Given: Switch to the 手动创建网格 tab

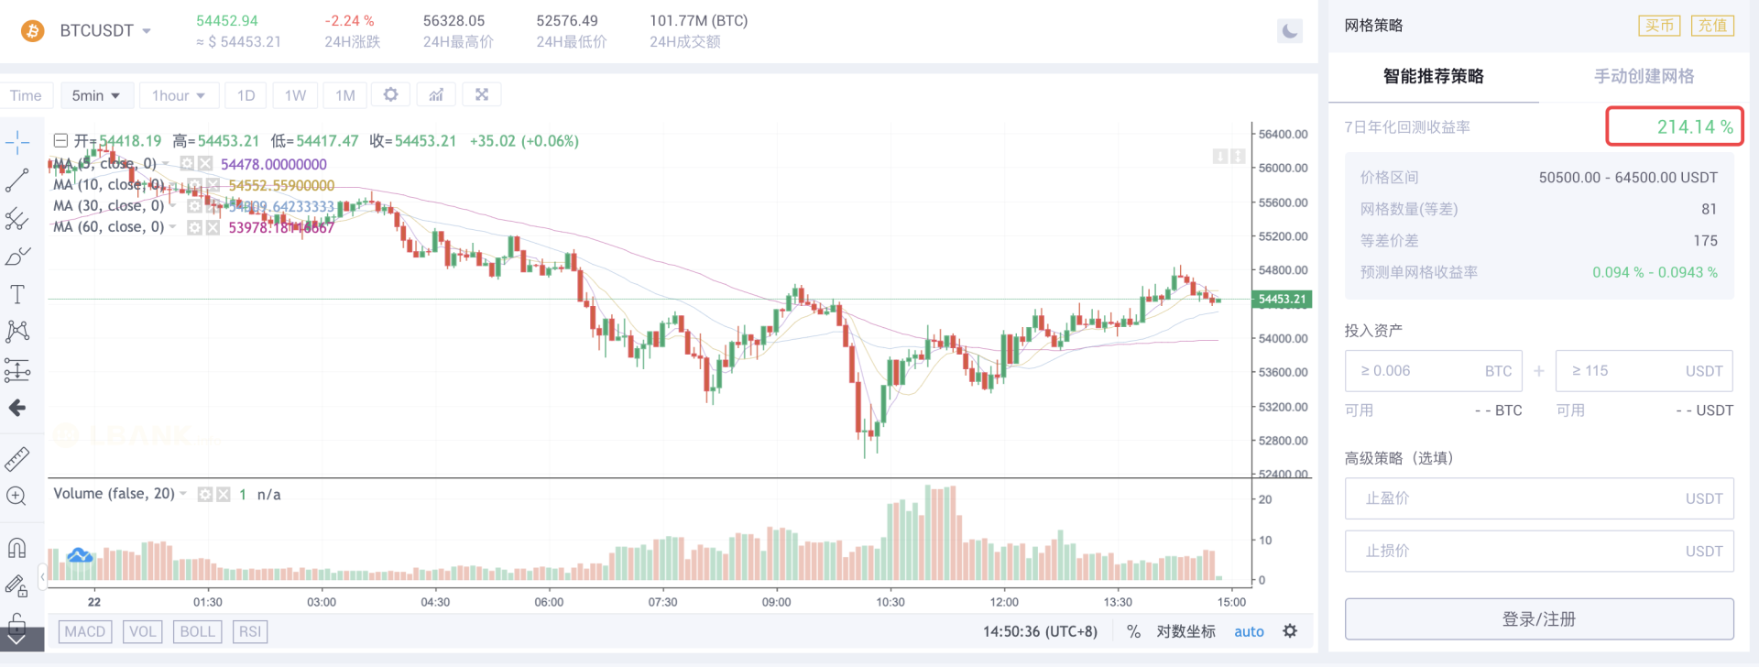Looking at the screenshot, I should (x=1644, y=77).
